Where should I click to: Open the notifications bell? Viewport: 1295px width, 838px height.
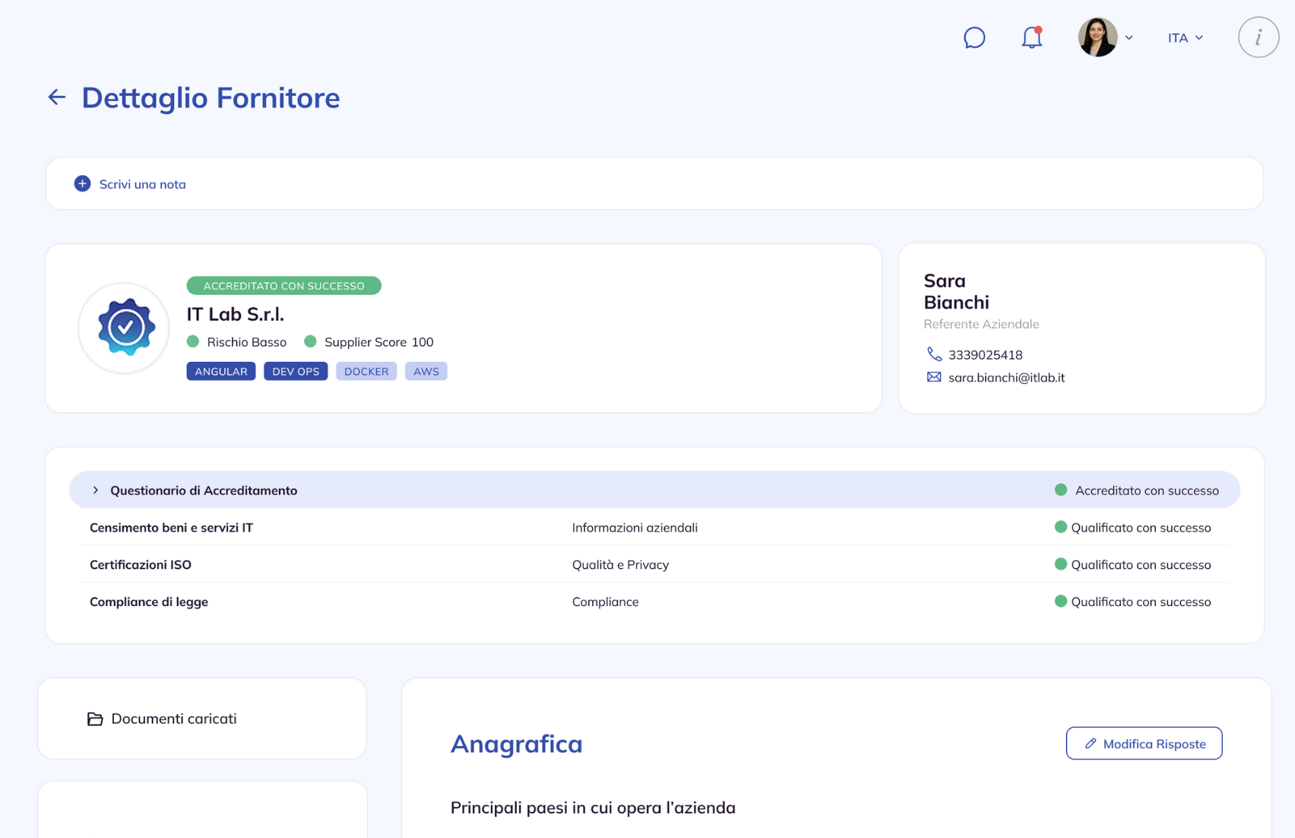tap(1031, 38)
